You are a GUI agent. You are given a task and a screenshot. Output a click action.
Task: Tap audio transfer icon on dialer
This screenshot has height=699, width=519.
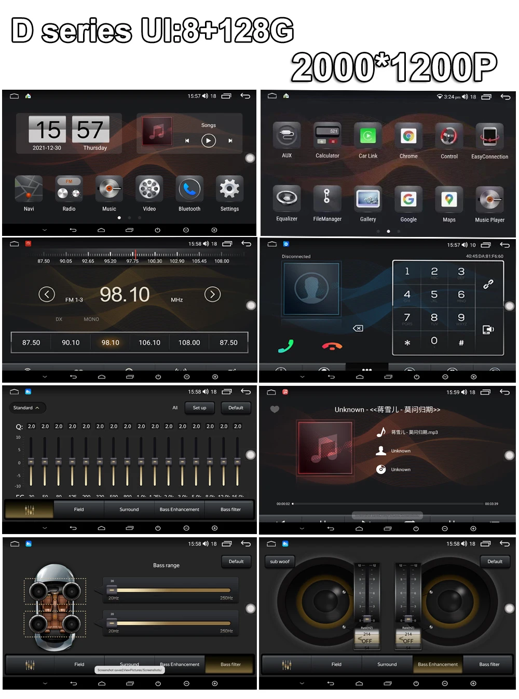click(x=488, y=329)
